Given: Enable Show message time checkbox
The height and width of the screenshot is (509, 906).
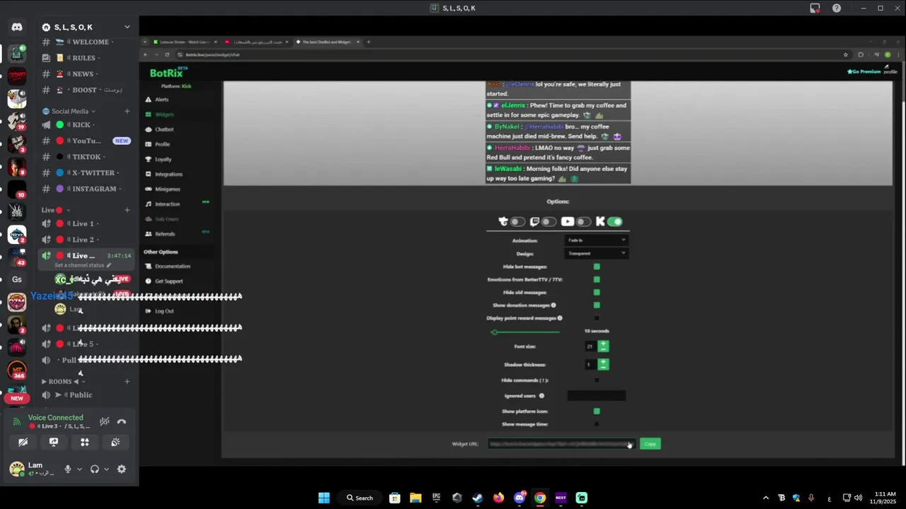Looking at the screenshot, I should click(597, 424).
